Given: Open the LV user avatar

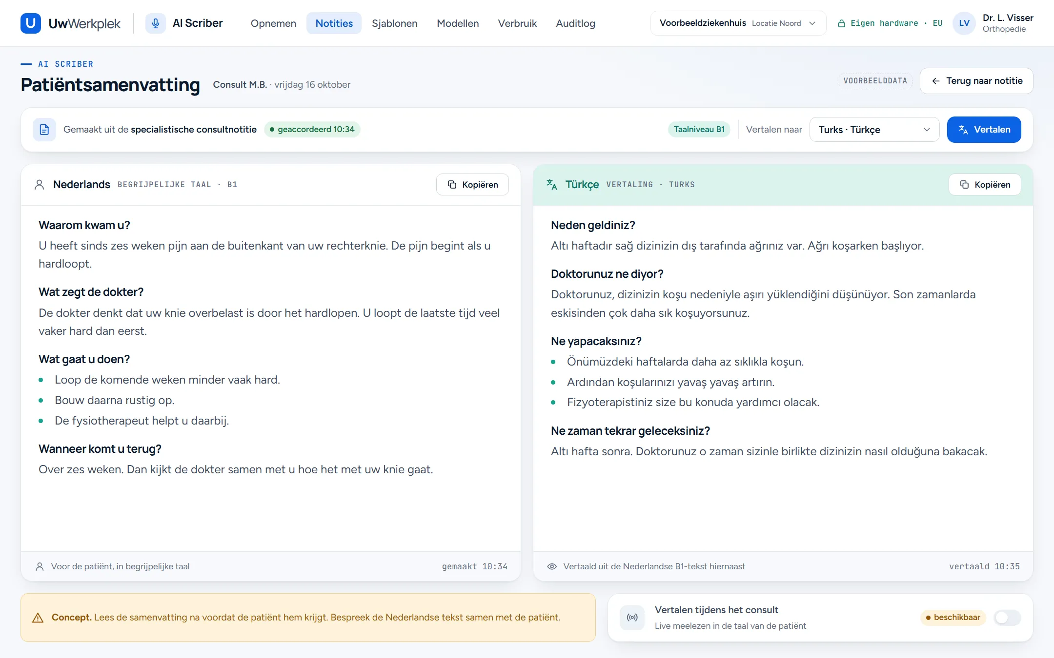Looking at the screenshot, I should coord(964,23).
